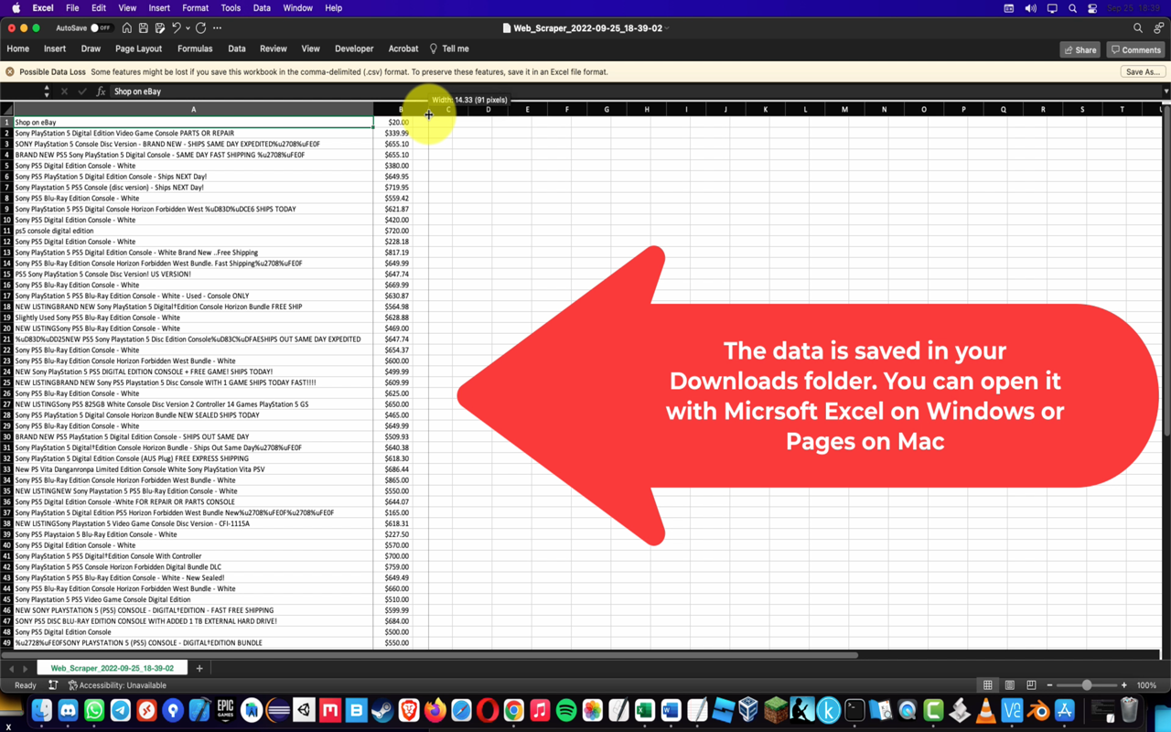Click the add new sheet plus button
The width and height of the screenshot is (1171, 732).
point(199,668)
